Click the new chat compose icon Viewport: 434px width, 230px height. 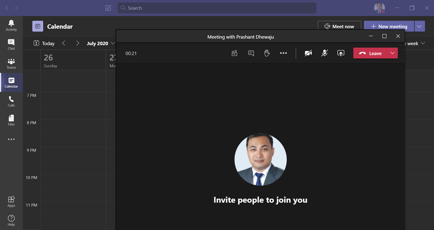(x=108, y=8)
